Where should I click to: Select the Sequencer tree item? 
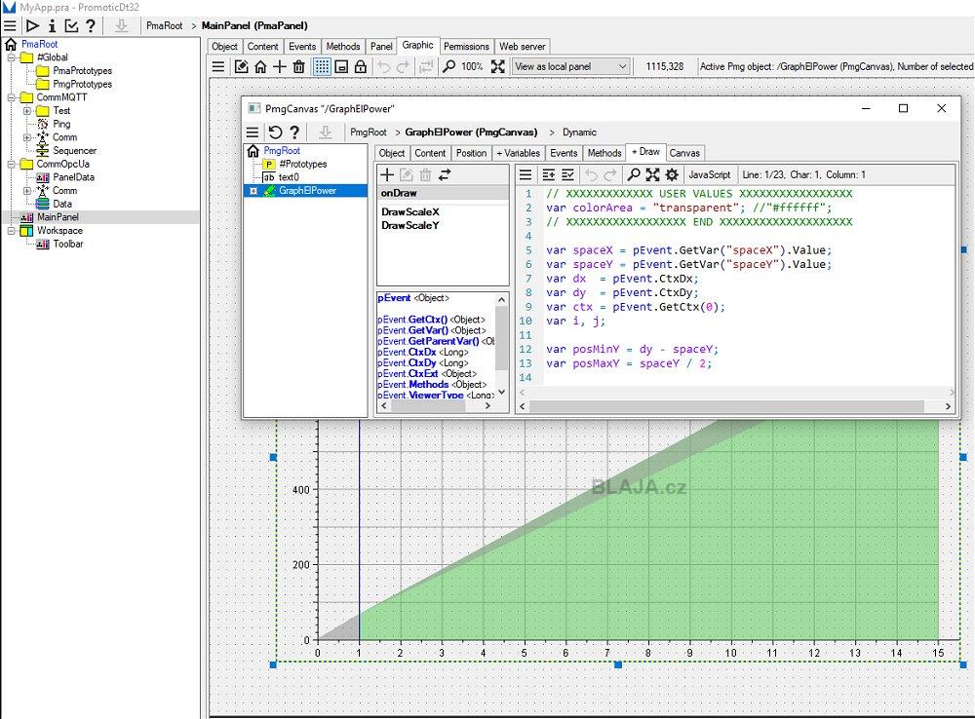point(75,150)
